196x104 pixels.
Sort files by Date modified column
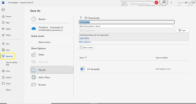point(161,58)
